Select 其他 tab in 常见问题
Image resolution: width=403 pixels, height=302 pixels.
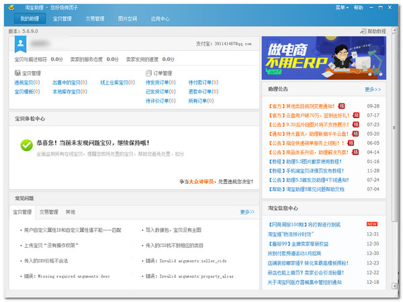click(x=70, y=212)
